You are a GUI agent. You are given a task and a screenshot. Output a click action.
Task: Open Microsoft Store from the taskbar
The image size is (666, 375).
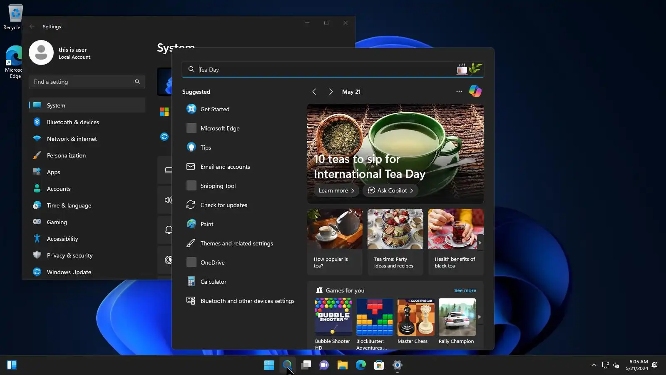379,365
